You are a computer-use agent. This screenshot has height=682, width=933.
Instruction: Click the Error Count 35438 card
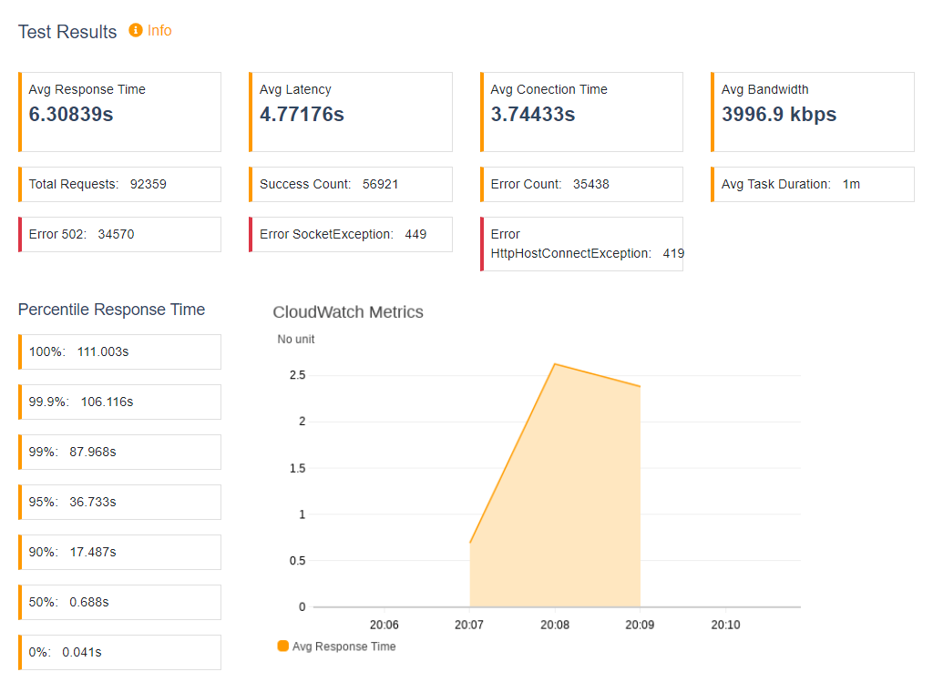point(581,184)
